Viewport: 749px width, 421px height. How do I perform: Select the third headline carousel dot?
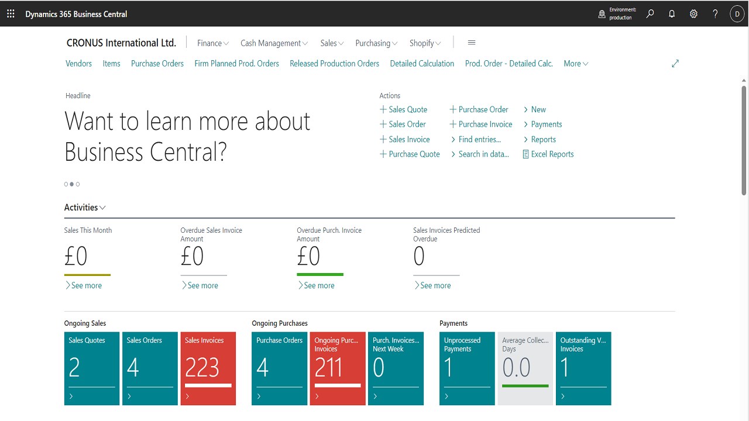[x=78, y=184]
